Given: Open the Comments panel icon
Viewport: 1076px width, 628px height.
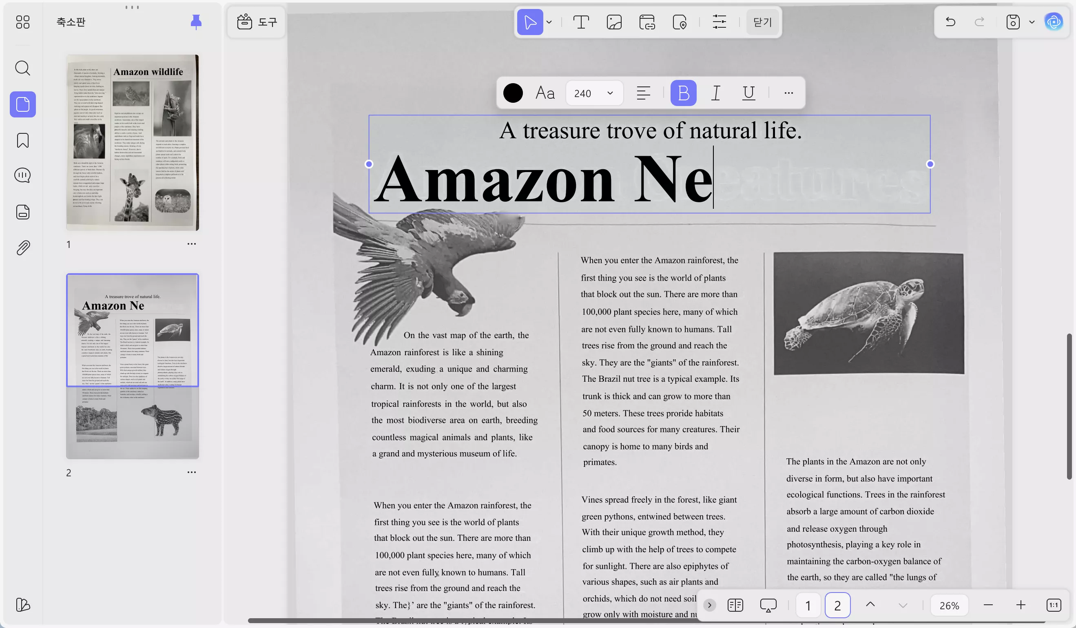Looking at the screenshot, I should pyautogui.click(x=22, y=175).
